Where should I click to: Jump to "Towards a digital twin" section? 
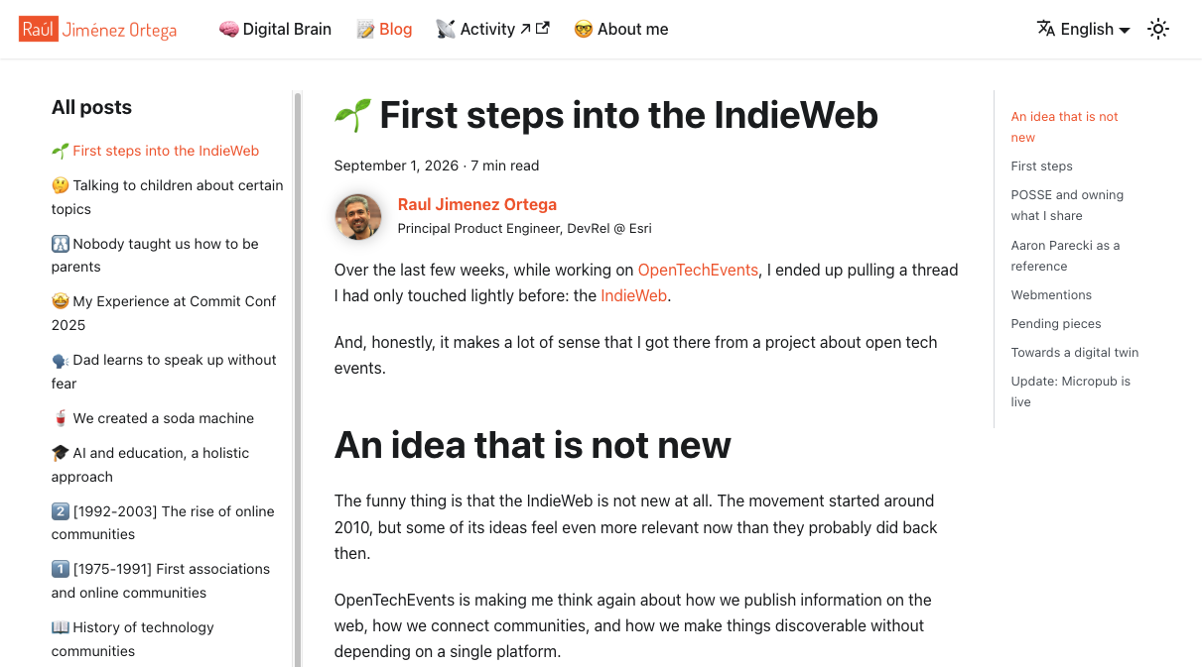pos(1075,352)
